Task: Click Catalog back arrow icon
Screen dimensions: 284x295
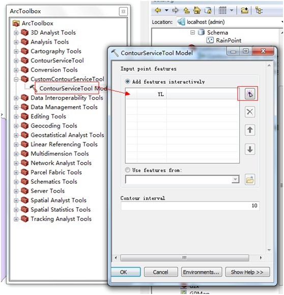Action: tap(158, 10)
